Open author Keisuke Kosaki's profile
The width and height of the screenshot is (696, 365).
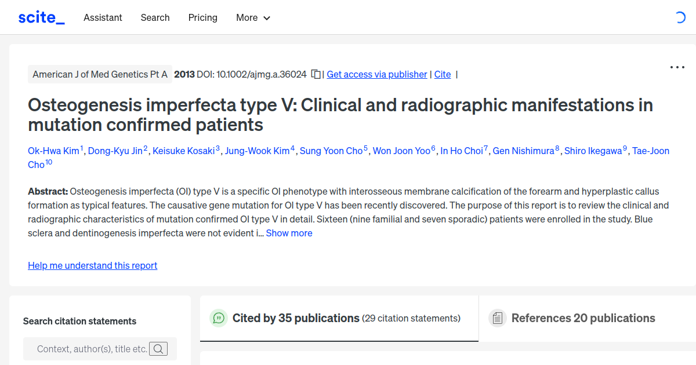[x=184, y=151]
